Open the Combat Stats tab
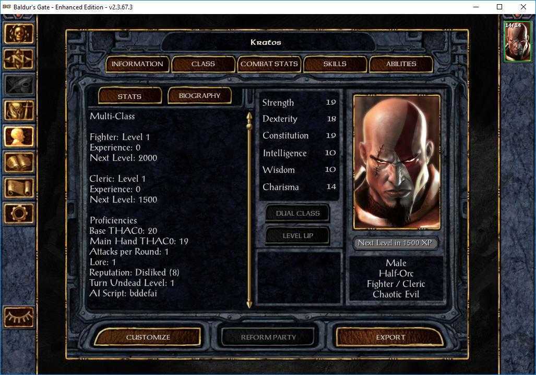Screen dimensions: 536x375 [269, 64]
